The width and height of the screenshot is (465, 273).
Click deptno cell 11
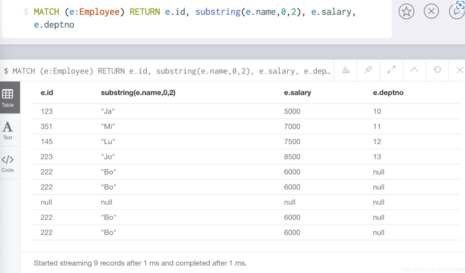click(x=377, y=127)
